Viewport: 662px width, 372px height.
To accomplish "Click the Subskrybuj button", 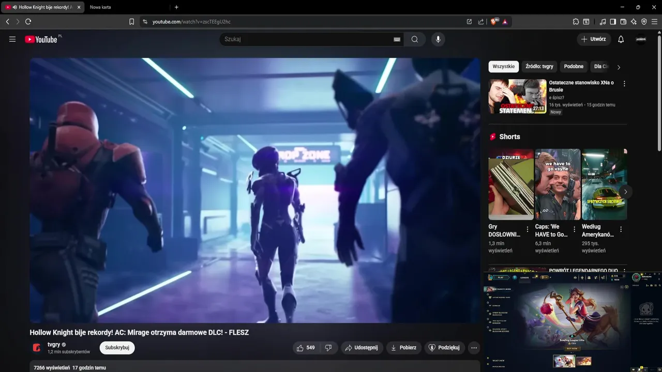I will pyautogui.click(x=117, y=348).
